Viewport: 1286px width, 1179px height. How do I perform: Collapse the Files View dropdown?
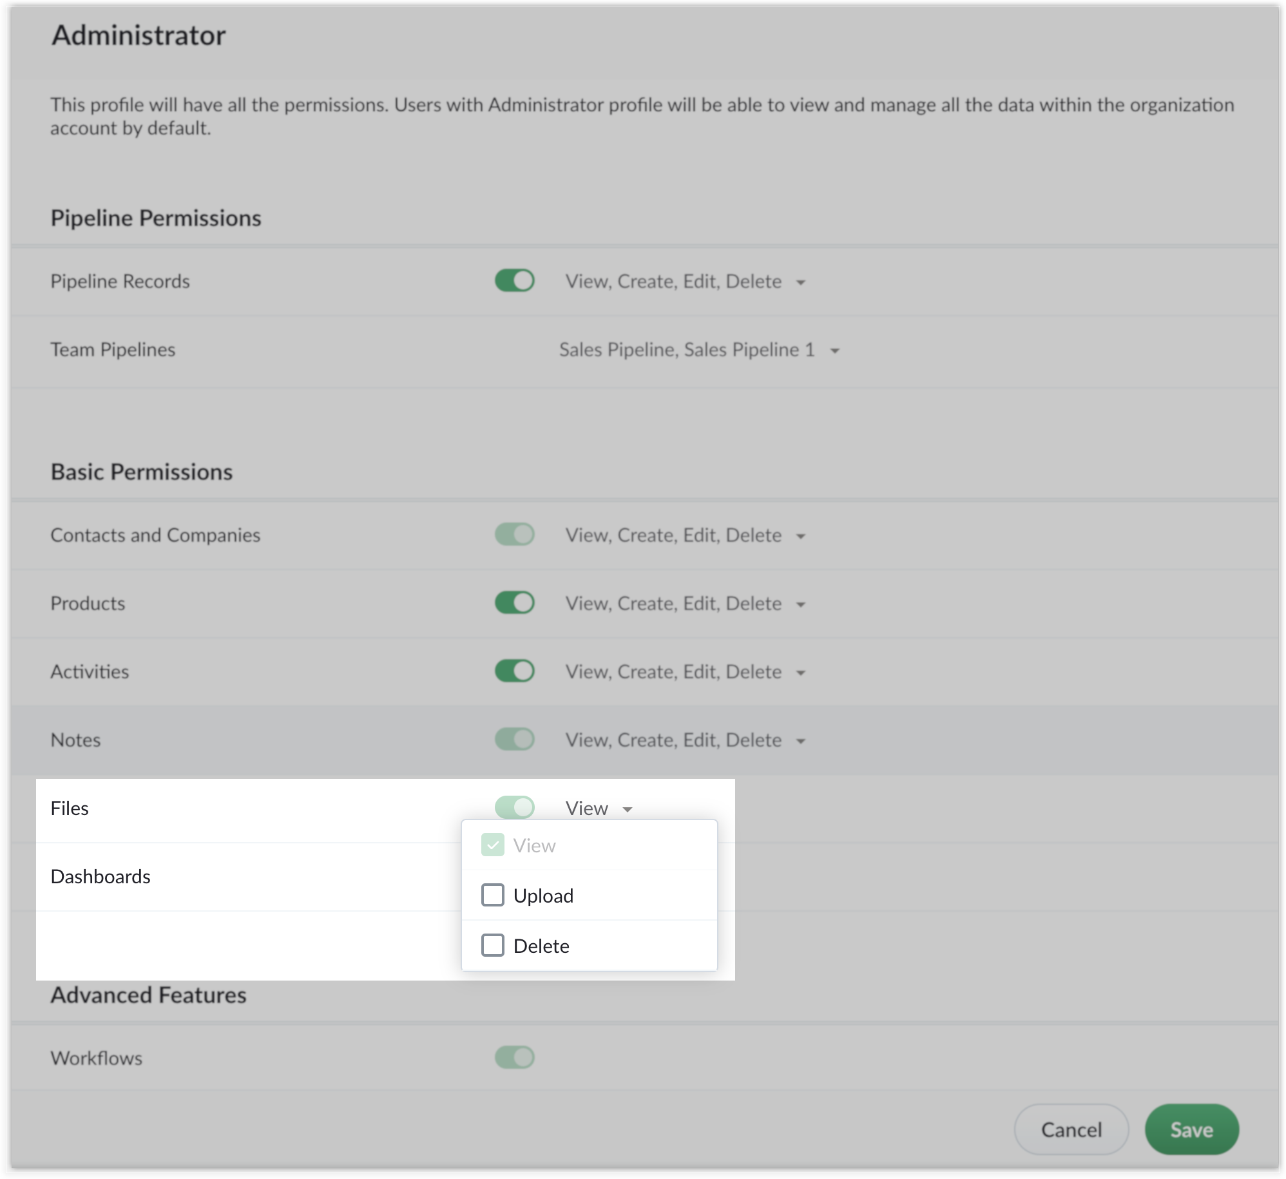click(628, 809)
